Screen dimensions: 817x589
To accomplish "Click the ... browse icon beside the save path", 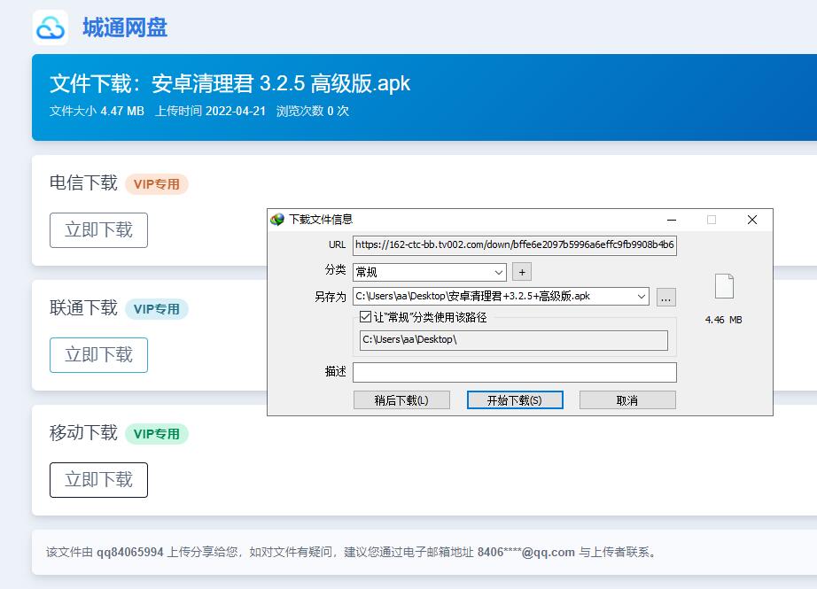I will coord(665,298).
